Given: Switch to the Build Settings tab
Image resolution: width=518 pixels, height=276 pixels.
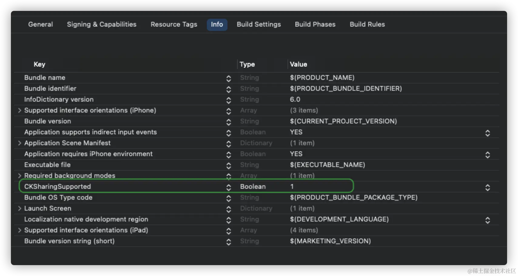Looking at the screenshot, I should coord(259,25).
